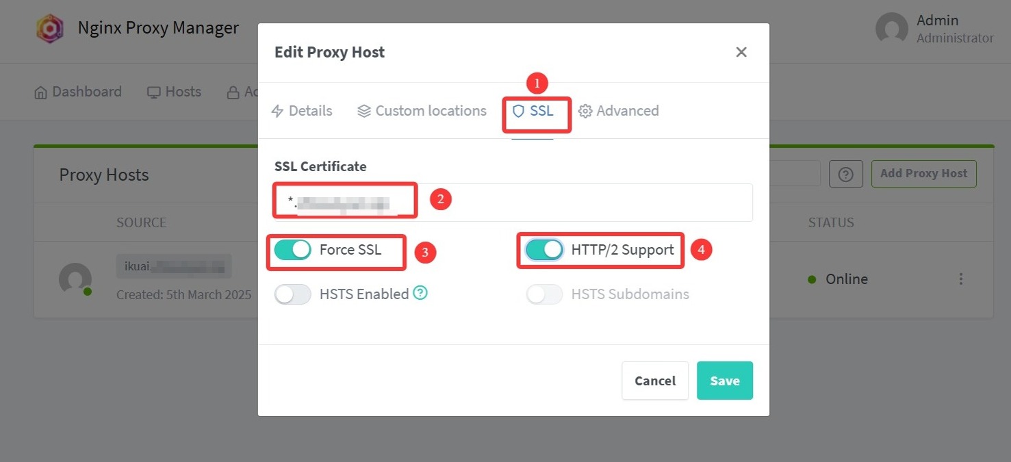The height and width of the screenshot is (462, 1011).
Task: Toggle the HTTP/2 Support switch
Action: tap(544, 251)
